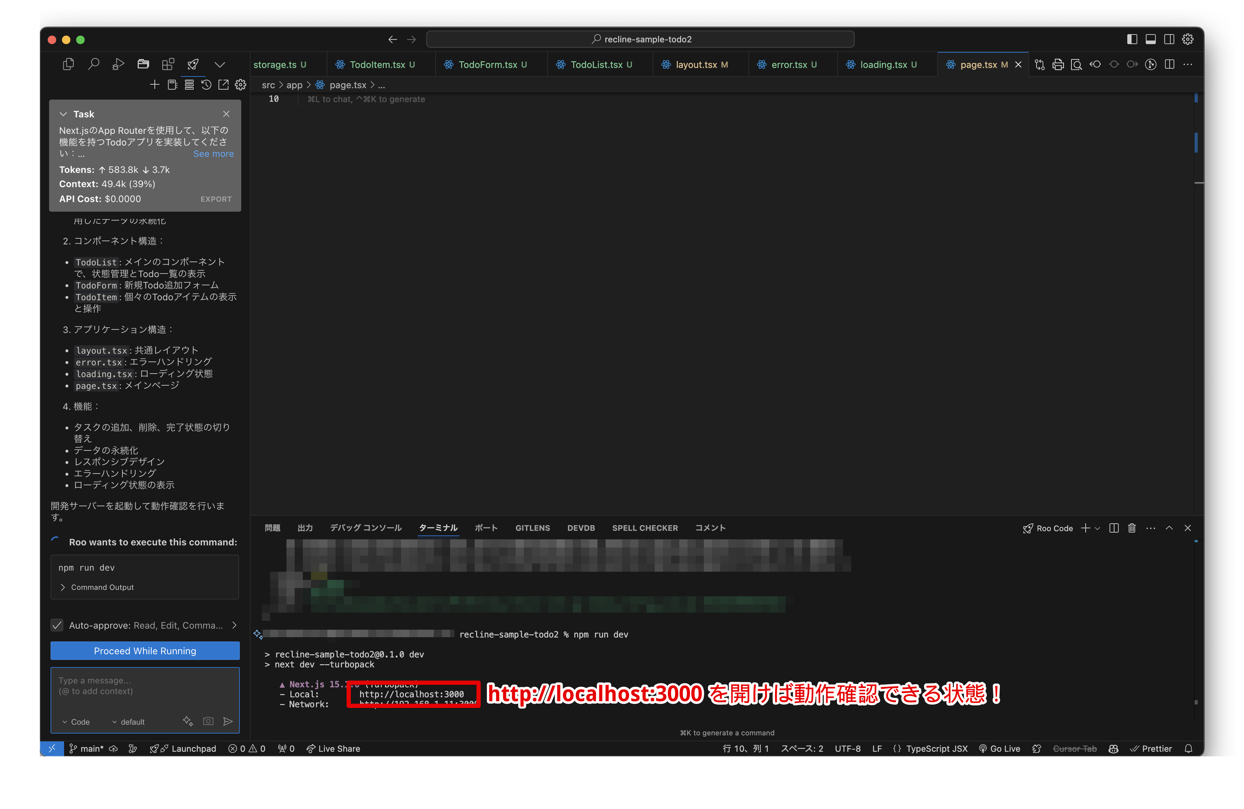Click Go Live server toggle
This screenshot has width=1244, height=809.
[x=1000, y=749]
